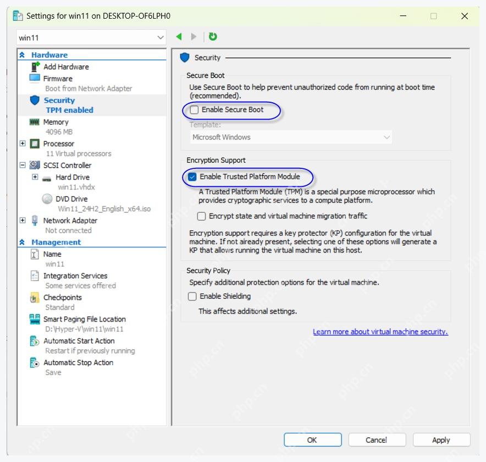Click 'Boot from Network Adapter' text
486x462 pixels.
tap(89, 89)
